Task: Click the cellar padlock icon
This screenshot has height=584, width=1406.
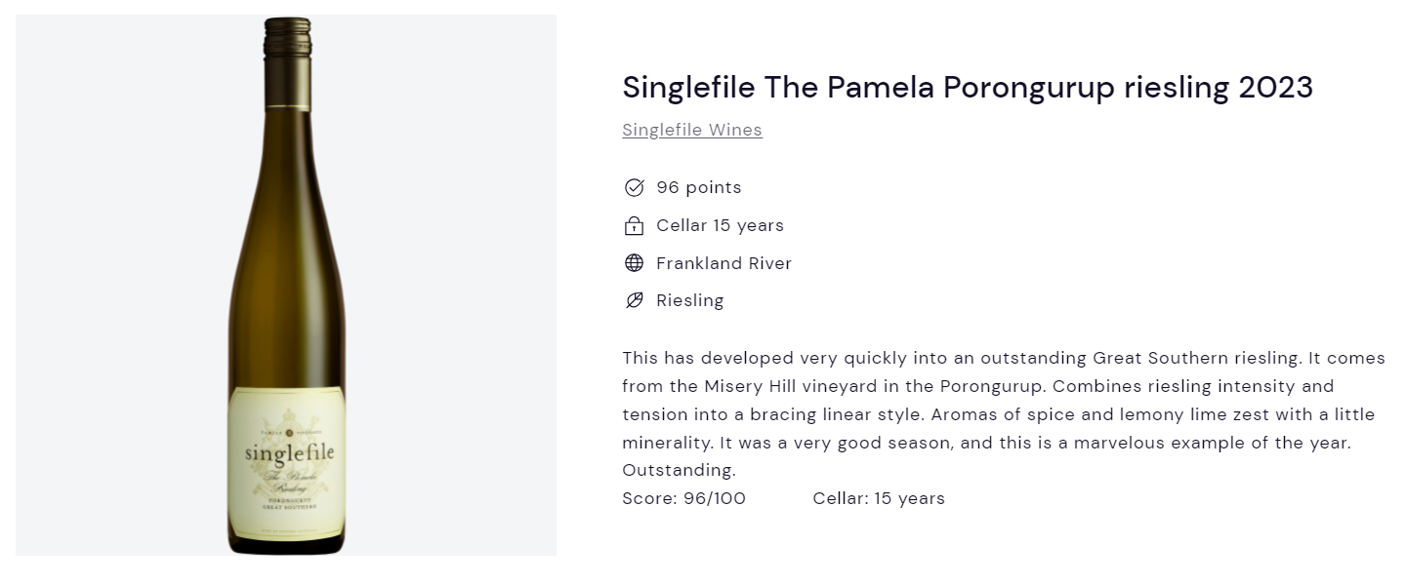Action: tap(634, 225)
